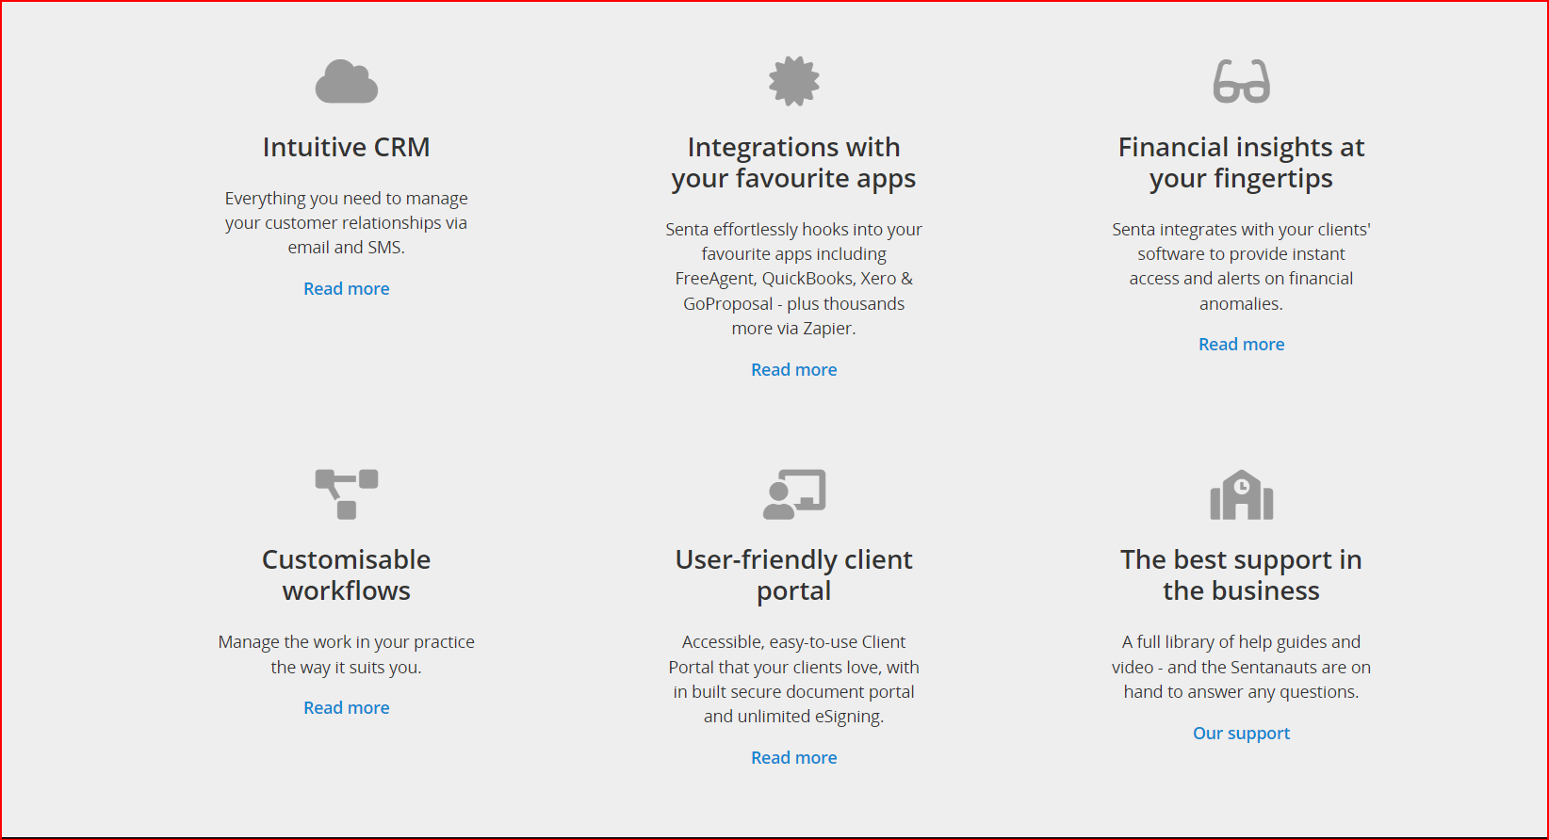This screenshot has height=840, width=1549.
Task: Click the workflow nodes icon above Customisable workflows
Action: (347, 494)
